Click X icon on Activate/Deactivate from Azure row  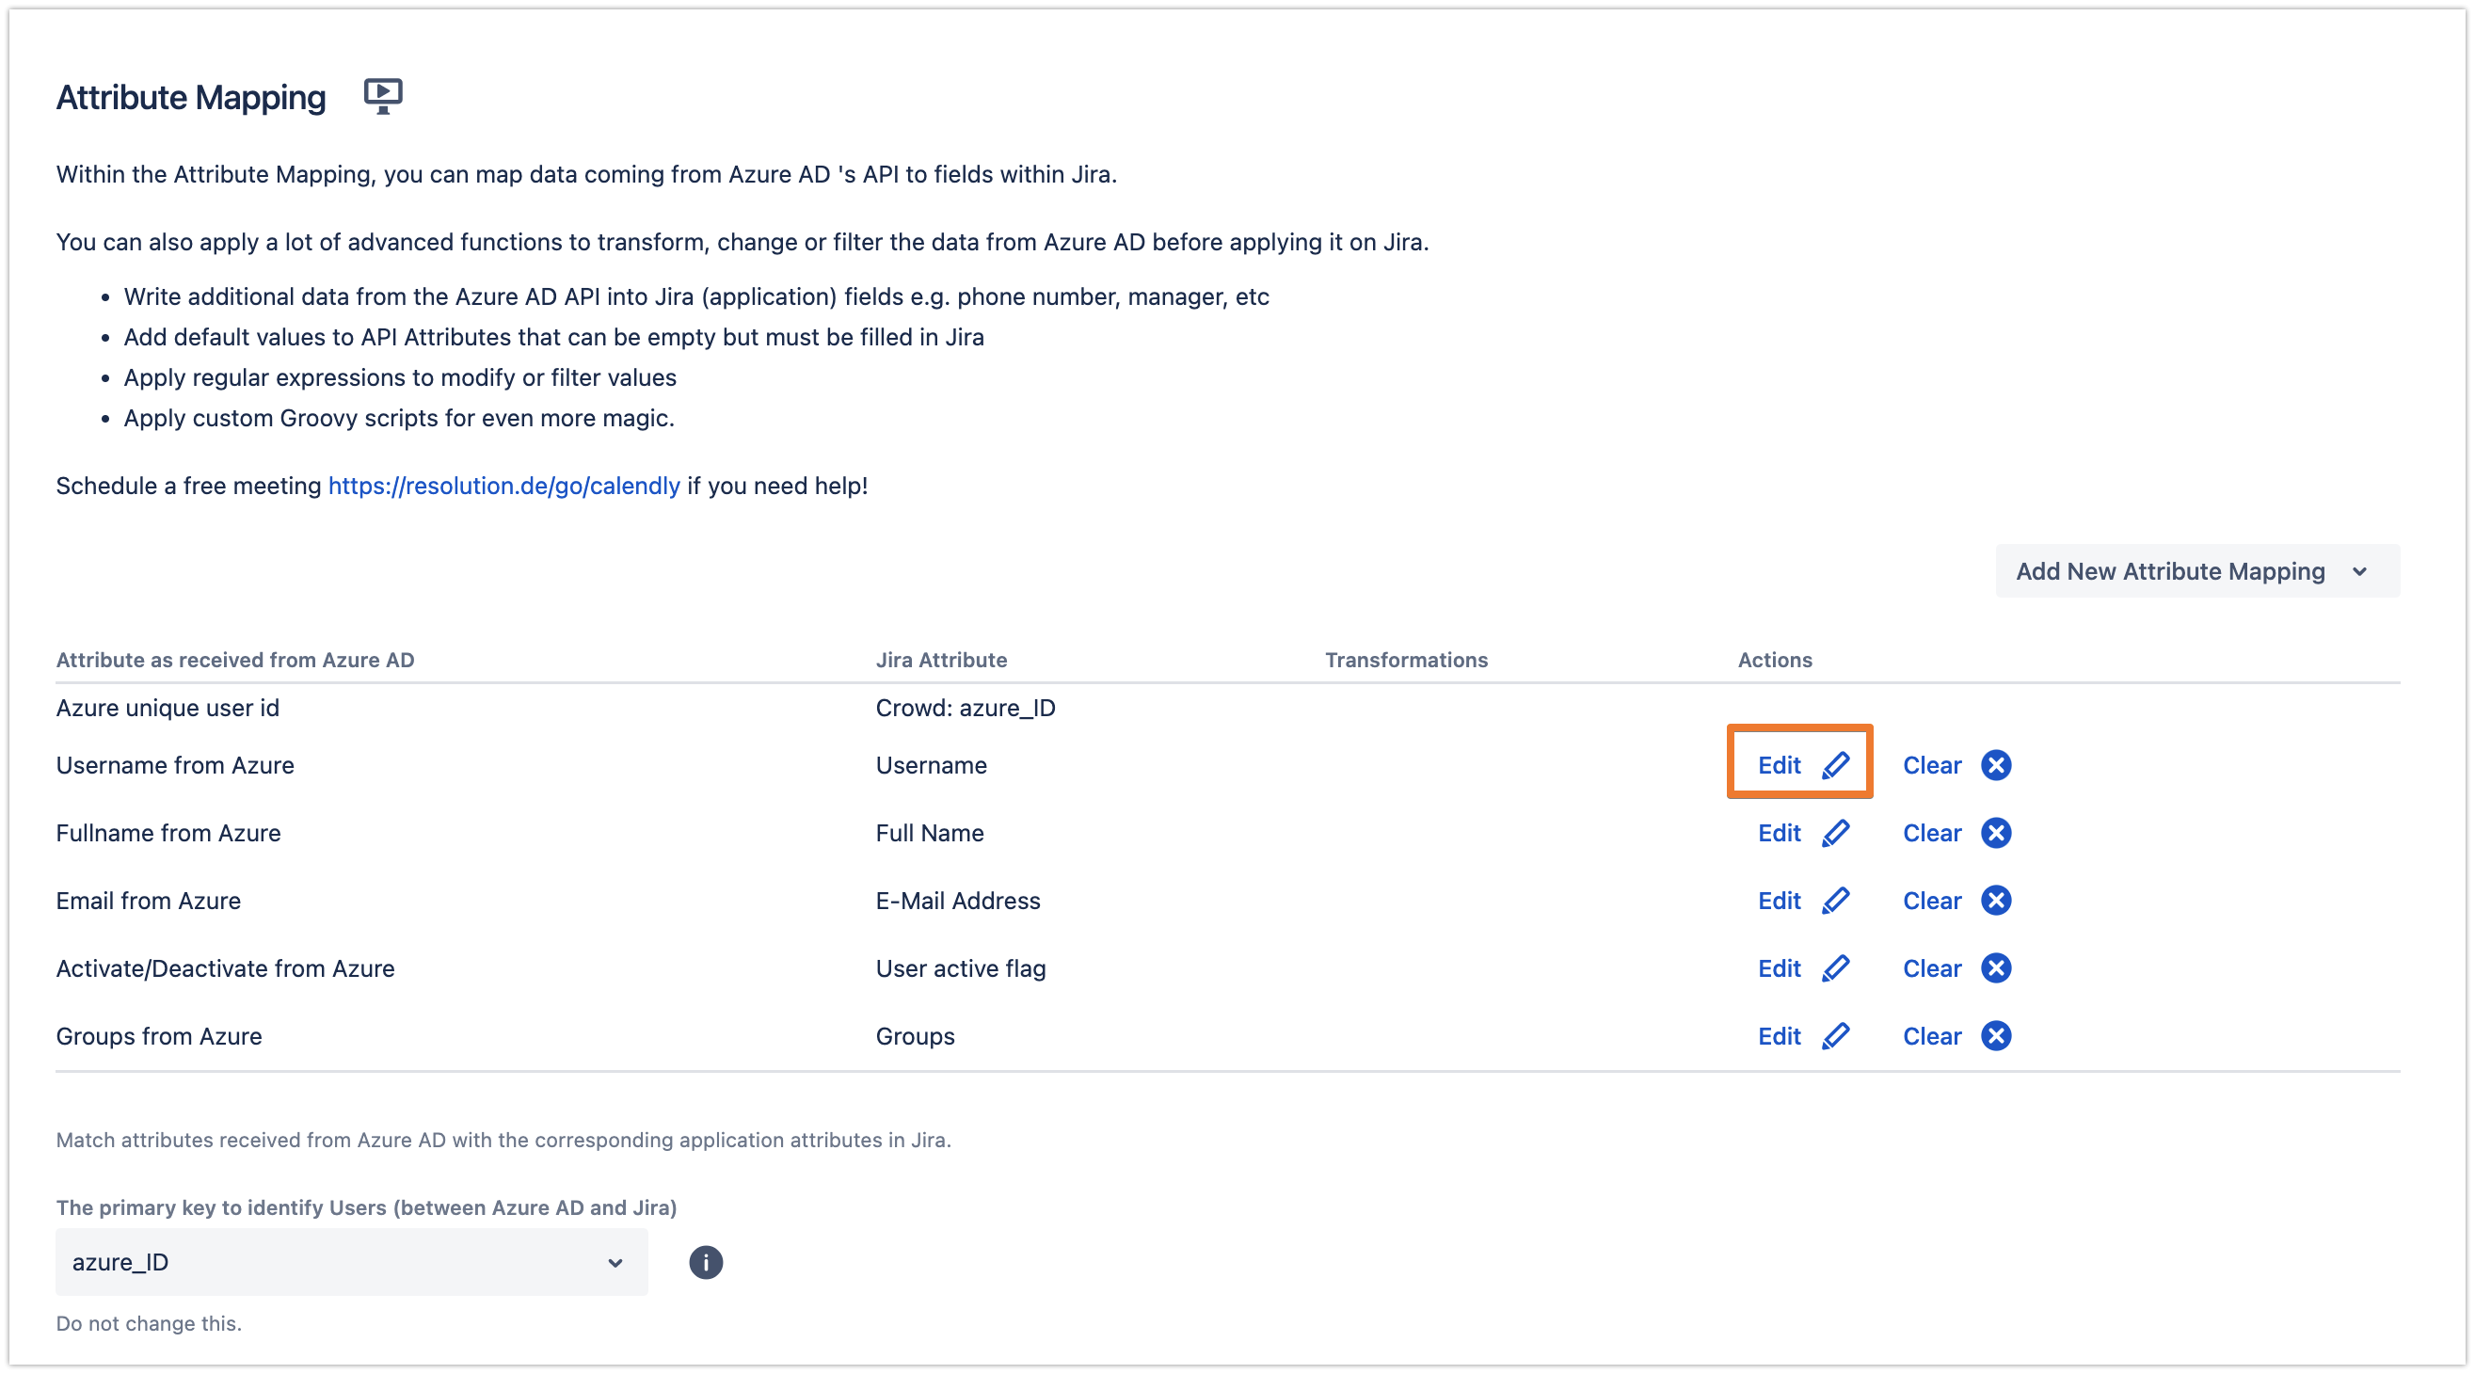1996,968
